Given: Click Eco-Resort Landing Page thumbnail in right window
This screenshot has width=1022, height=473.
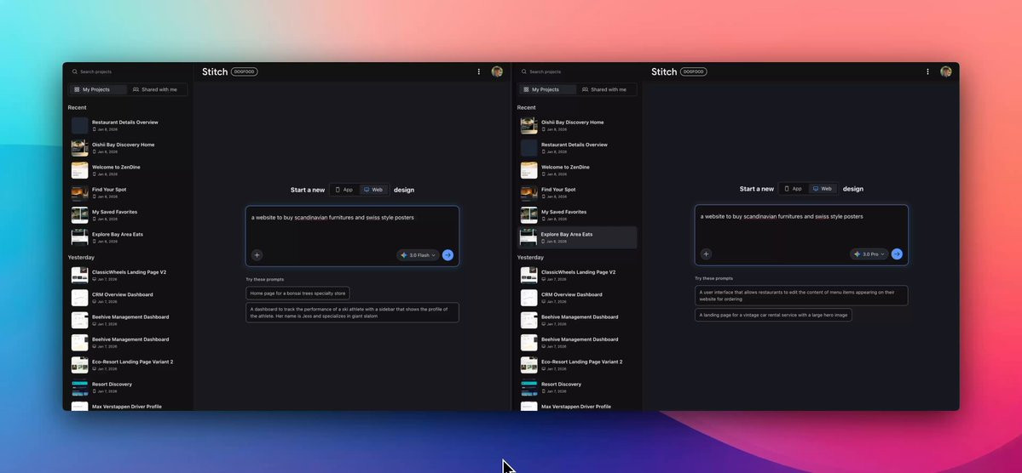Looking at the screenshot, I should 528,364.
